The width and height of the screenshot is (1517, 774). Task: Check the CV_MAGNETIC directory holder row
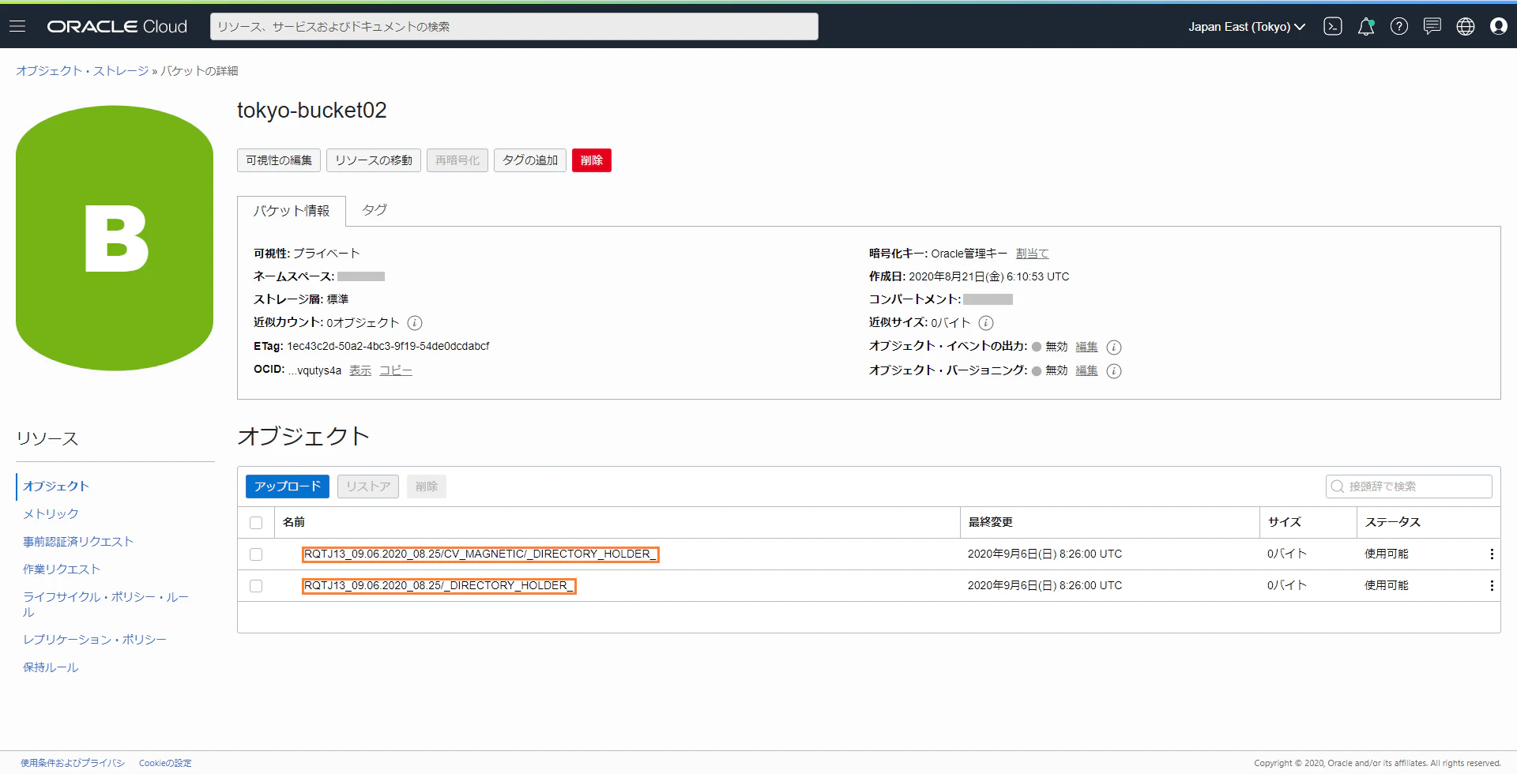coord(256,554)
